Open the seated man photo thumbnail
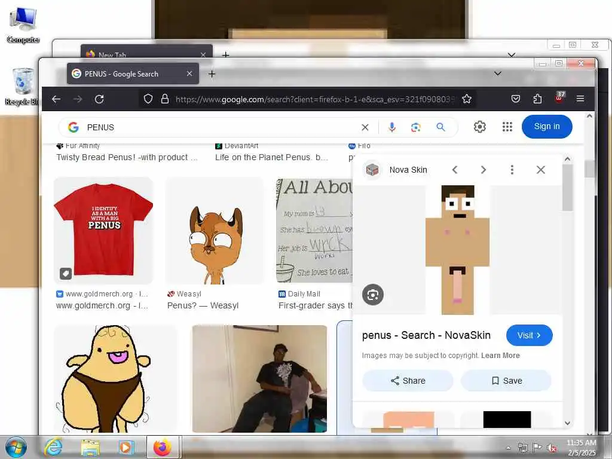Screen dimensions: 612x459 (259, 378)
